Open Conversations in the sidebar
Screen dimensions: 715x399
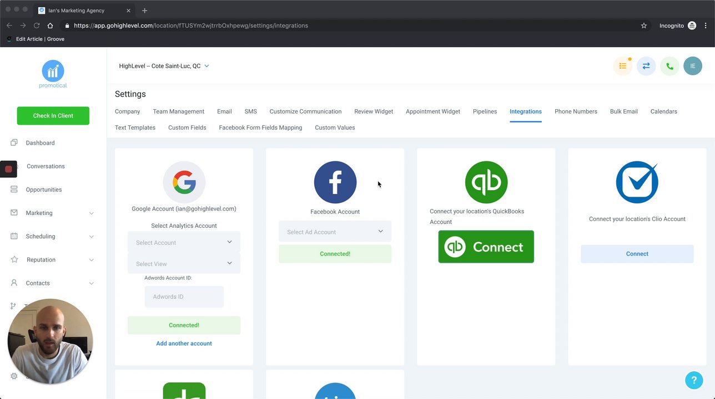(x=45, y=166)
